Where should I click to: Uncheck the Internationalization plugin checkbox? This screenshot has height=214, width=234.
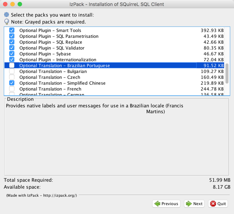tap(12, 59)
